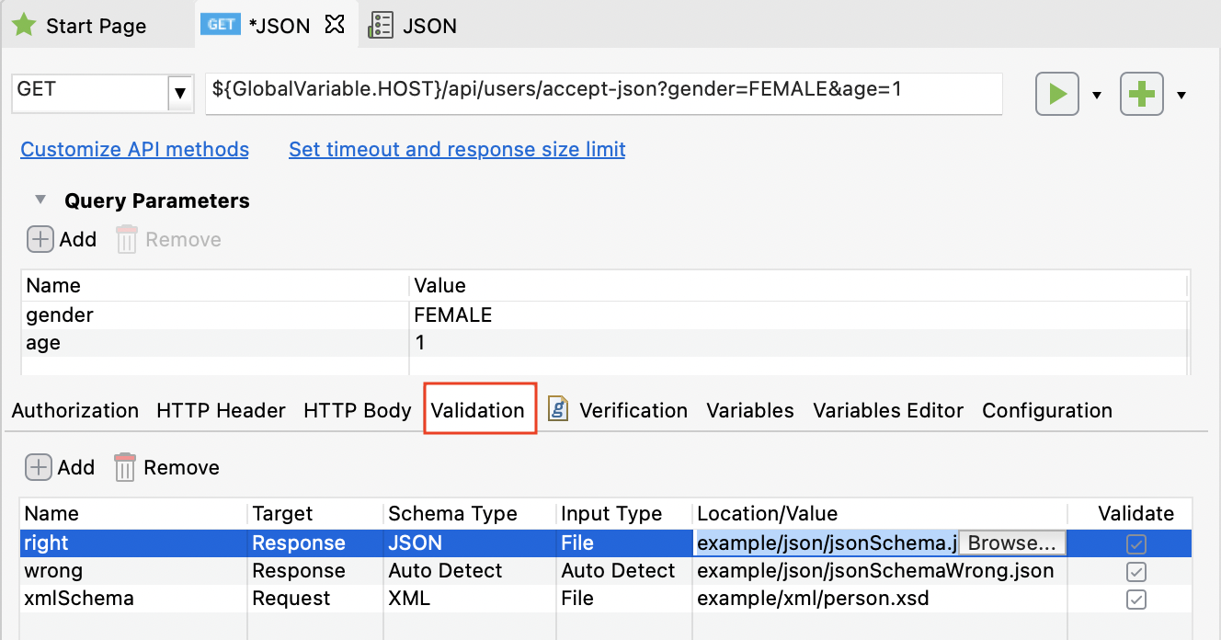Click the star icon on the Start Page tab
Viewport: 1221px width, 640px height.
coord(24,25)
